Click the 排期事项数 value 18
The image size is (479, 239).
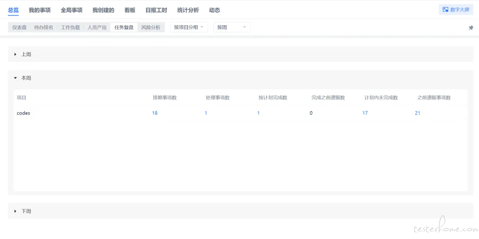pyautogui.click(x=155, y=113)
